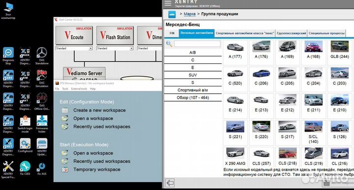Expand the Standard dropdown under Ecoute

(x=90, y=48)
